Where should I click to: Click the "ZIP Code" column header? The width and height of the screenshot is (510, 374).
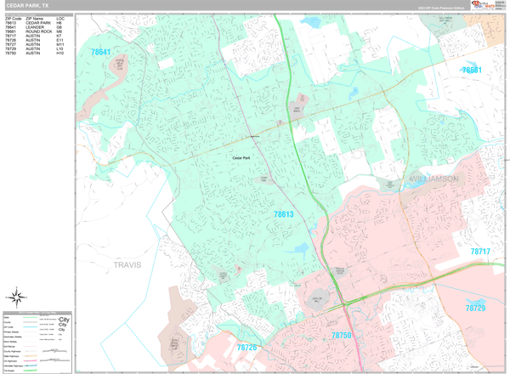coord(14,19)
